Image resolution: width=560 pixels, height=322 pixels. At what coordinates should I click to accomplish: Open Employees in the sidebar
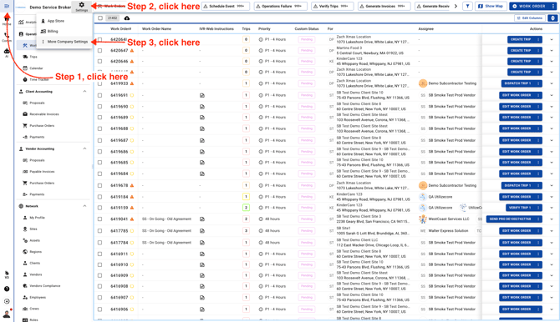[x=38, y=298]
